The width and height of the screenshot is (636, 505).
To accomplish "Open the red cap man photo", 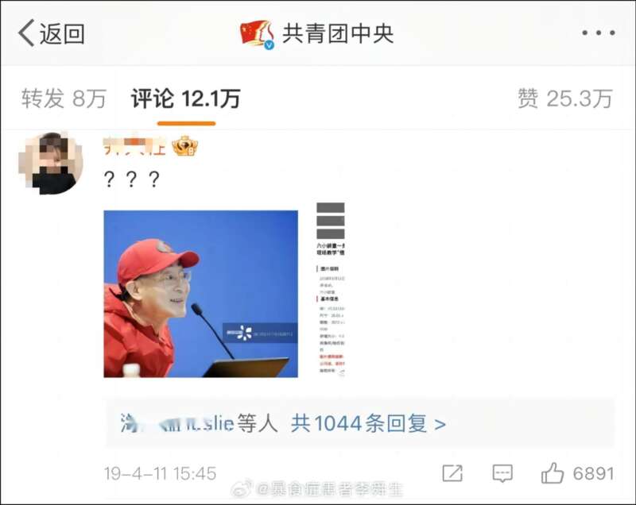I will [x=201, y=294].
